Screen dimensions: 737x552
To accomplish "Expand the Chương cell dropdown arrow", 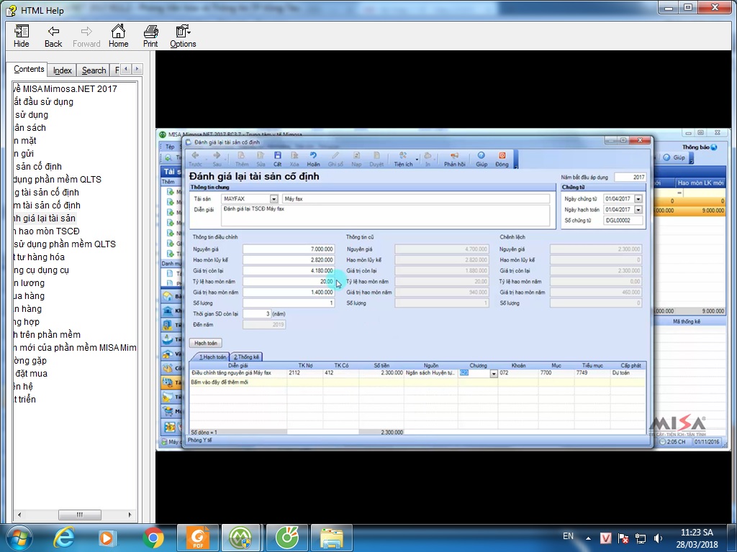I will tap(494, 374).
